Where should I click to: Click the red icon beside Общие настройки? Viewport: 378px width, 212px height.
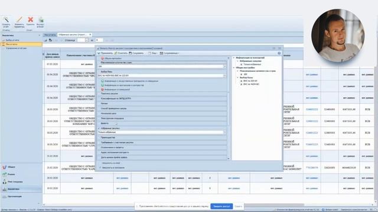pos(102,58)
